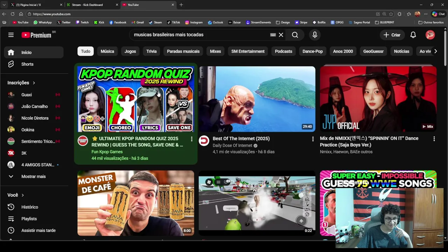
Task: Open the notifications bell
Action: [x=413, y=35]
